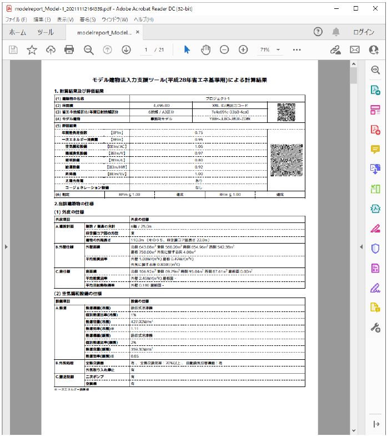Image resolution: width=387 pixels, height=436 pixels.
Task: Collapse right pane with triangle arrow
Action: (361, 247)
